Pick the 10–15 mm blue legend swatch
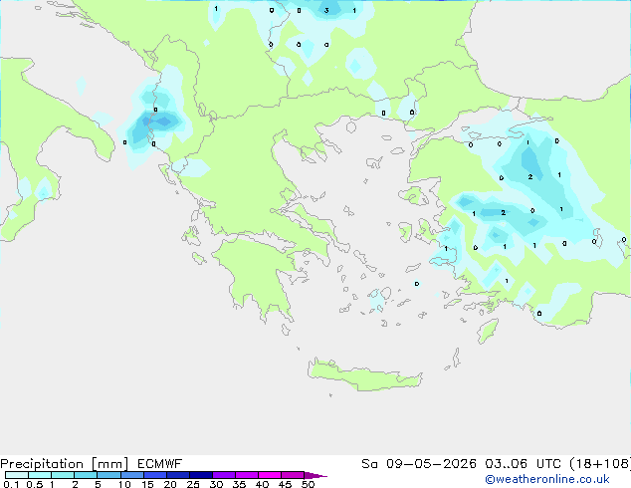Screen dimensions: 631x488 click(132, 475)
